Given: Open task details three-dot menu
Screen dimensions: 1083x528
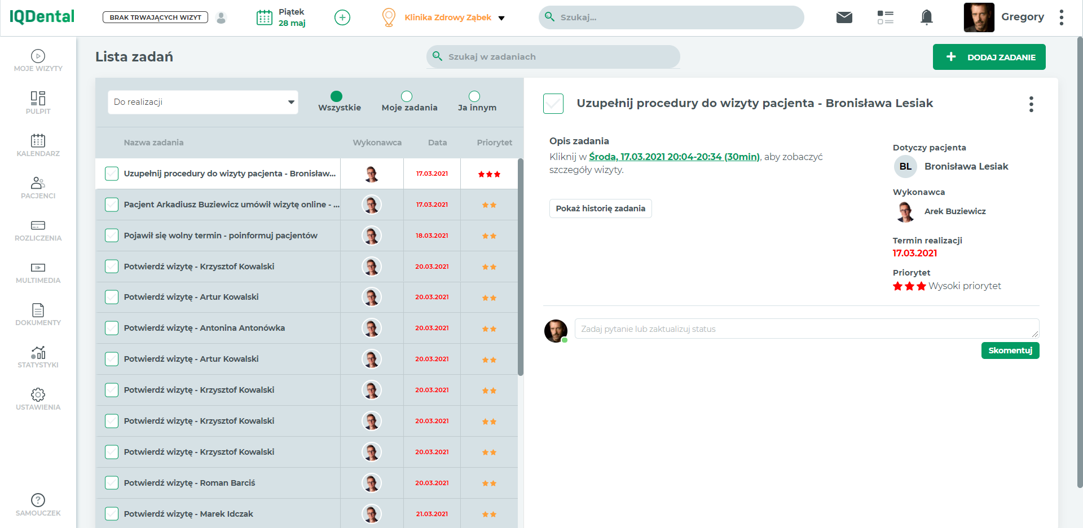Looking at the screenshot, I should (x=1031, y=104).
